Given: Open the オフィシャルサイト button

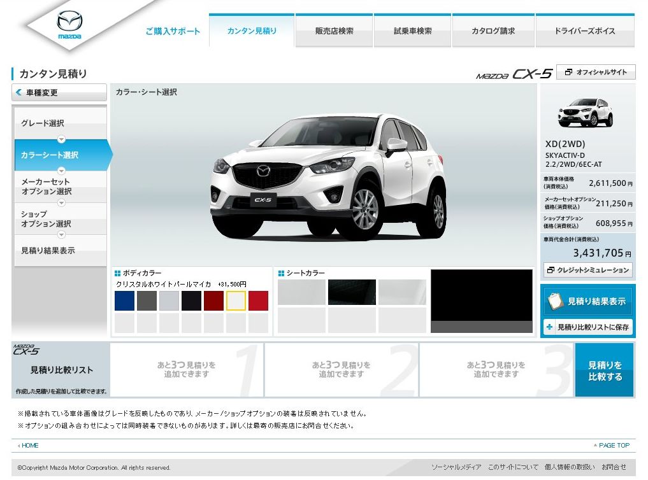Looking at the screenshot, I should [x=596, y=72].
